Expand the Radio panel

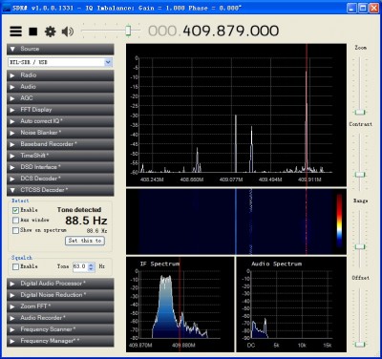60,75
